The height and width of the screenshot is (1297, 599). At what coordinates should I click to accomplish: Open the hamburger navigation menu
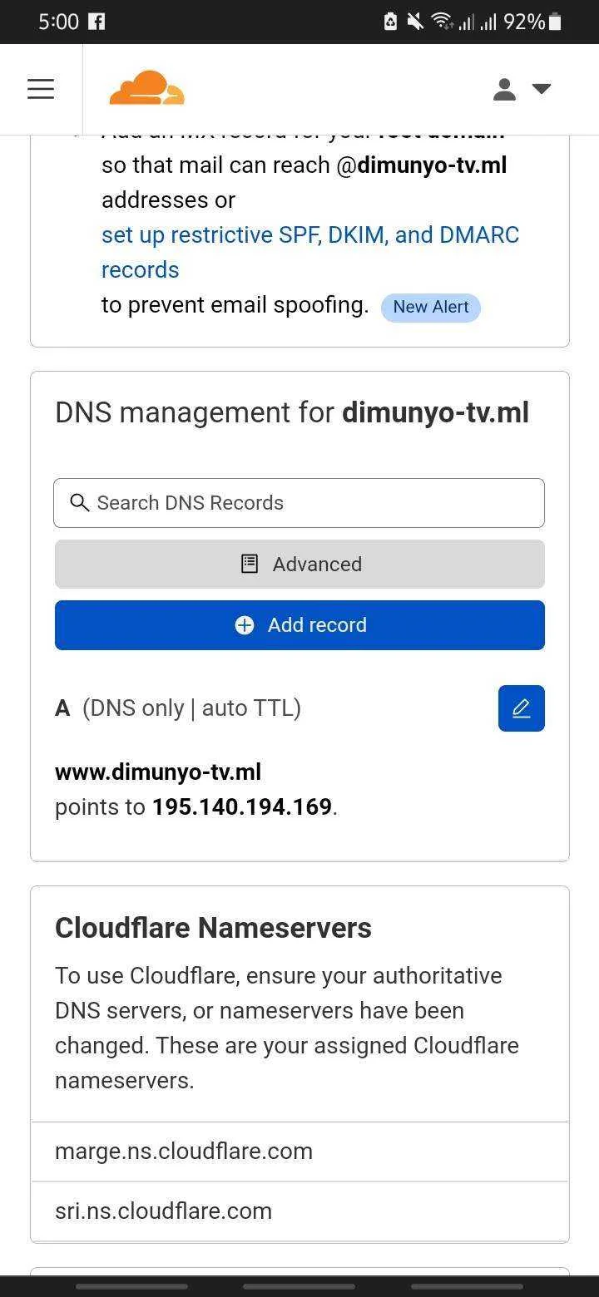[x=41, y=89]
